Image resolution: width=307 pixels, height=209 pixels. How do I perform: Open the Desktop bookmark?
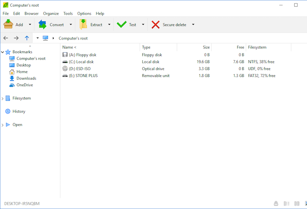coord(20,65)
